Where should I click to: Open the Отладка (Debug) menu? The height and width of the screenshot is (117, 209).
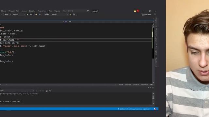11,11
